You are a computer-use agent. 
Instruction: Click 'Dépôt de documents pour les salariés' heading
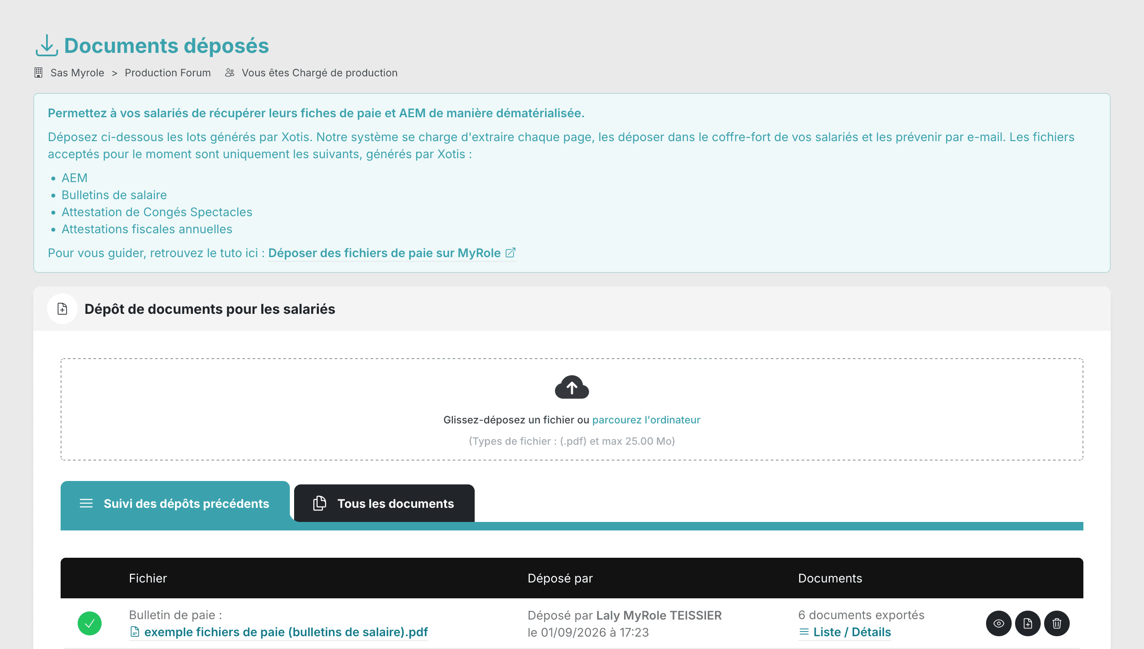pyautogui.click(x=210, y=308)
